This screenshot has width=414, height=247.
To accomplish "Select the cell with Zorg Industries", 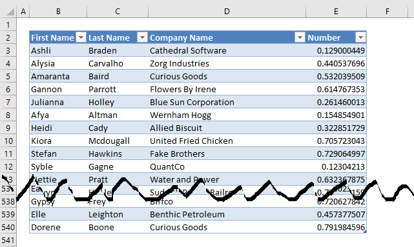I will click(x=227, y=63).
